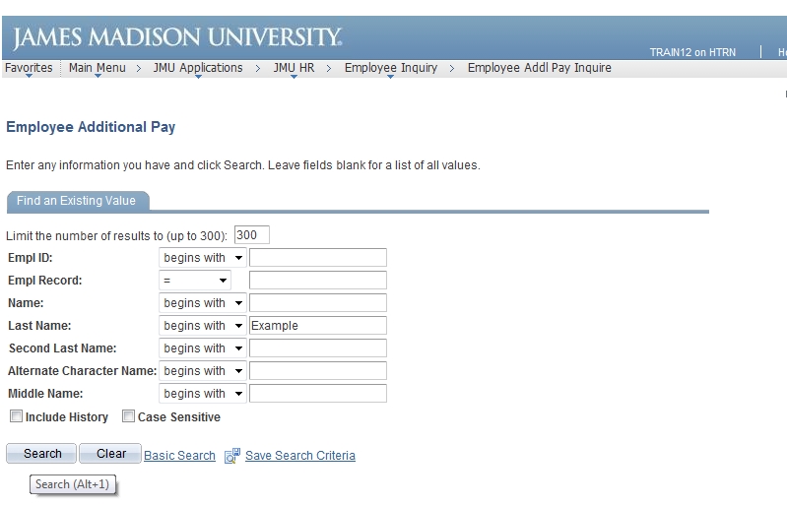787x506 pixels.
Task: Open the Name operator dropdown
Action: (202, 303)
